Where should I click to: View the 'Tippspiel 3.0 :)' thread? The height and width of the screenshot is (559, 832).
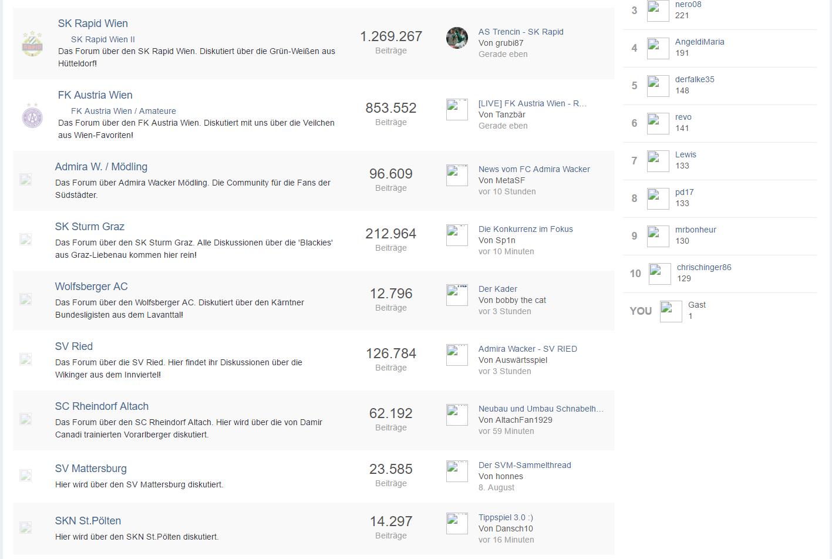506,517
